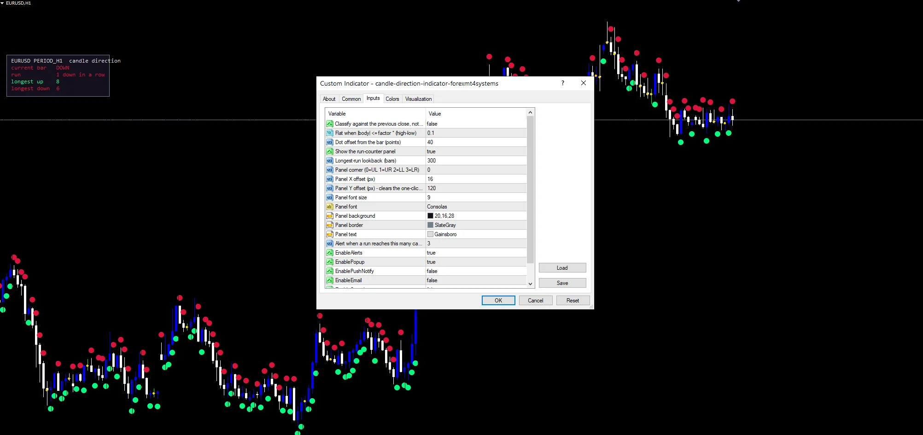Pick the Panel background 20,16,28 color swatch
923x435 pixels.
tap(430, 216)
